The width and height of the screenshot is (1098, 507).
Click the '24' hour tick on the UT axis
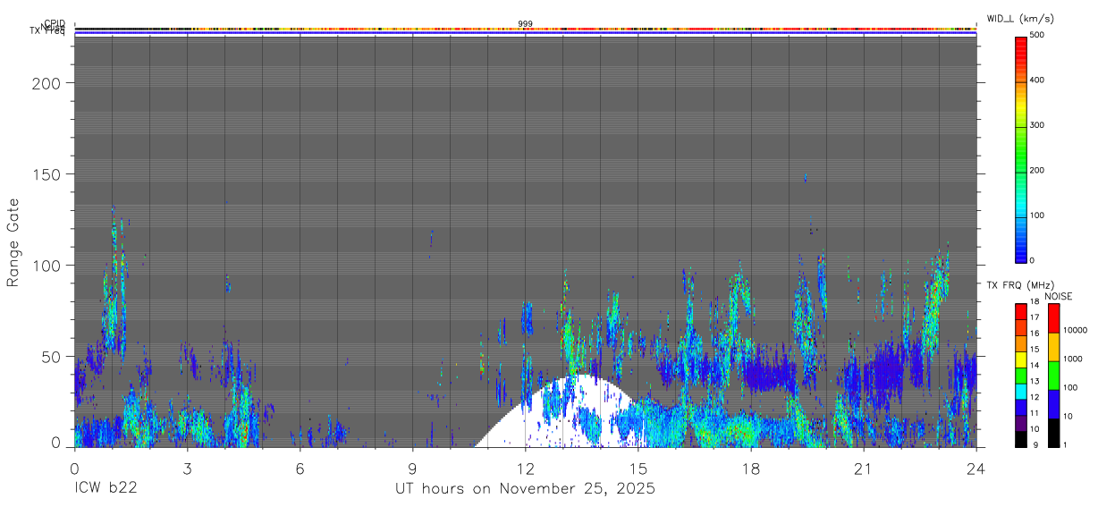976,469
